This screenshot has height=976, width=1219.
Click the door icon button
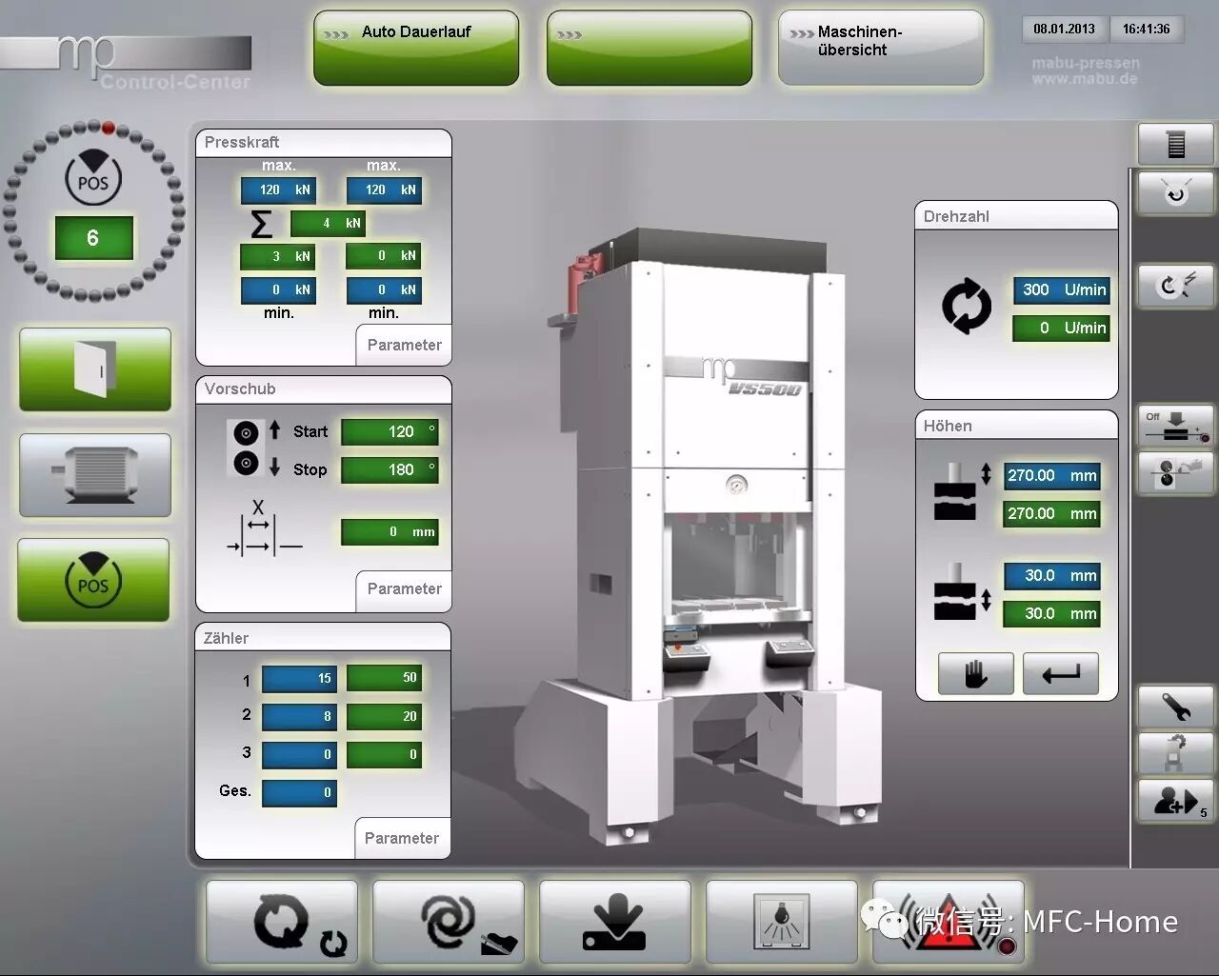(x=95, y=369)
